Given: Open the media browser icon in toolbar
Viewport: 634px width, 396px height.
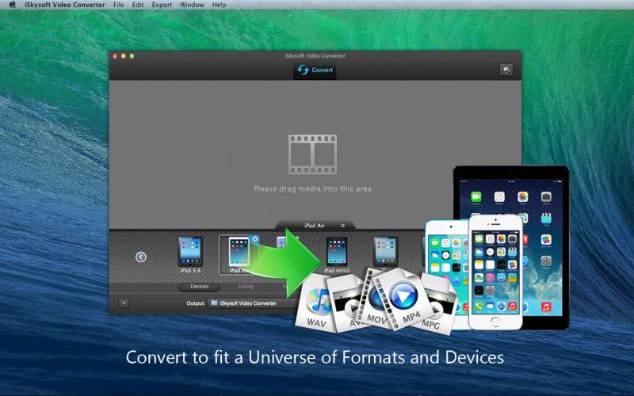Looking at the screenshot, I should 506,70.
